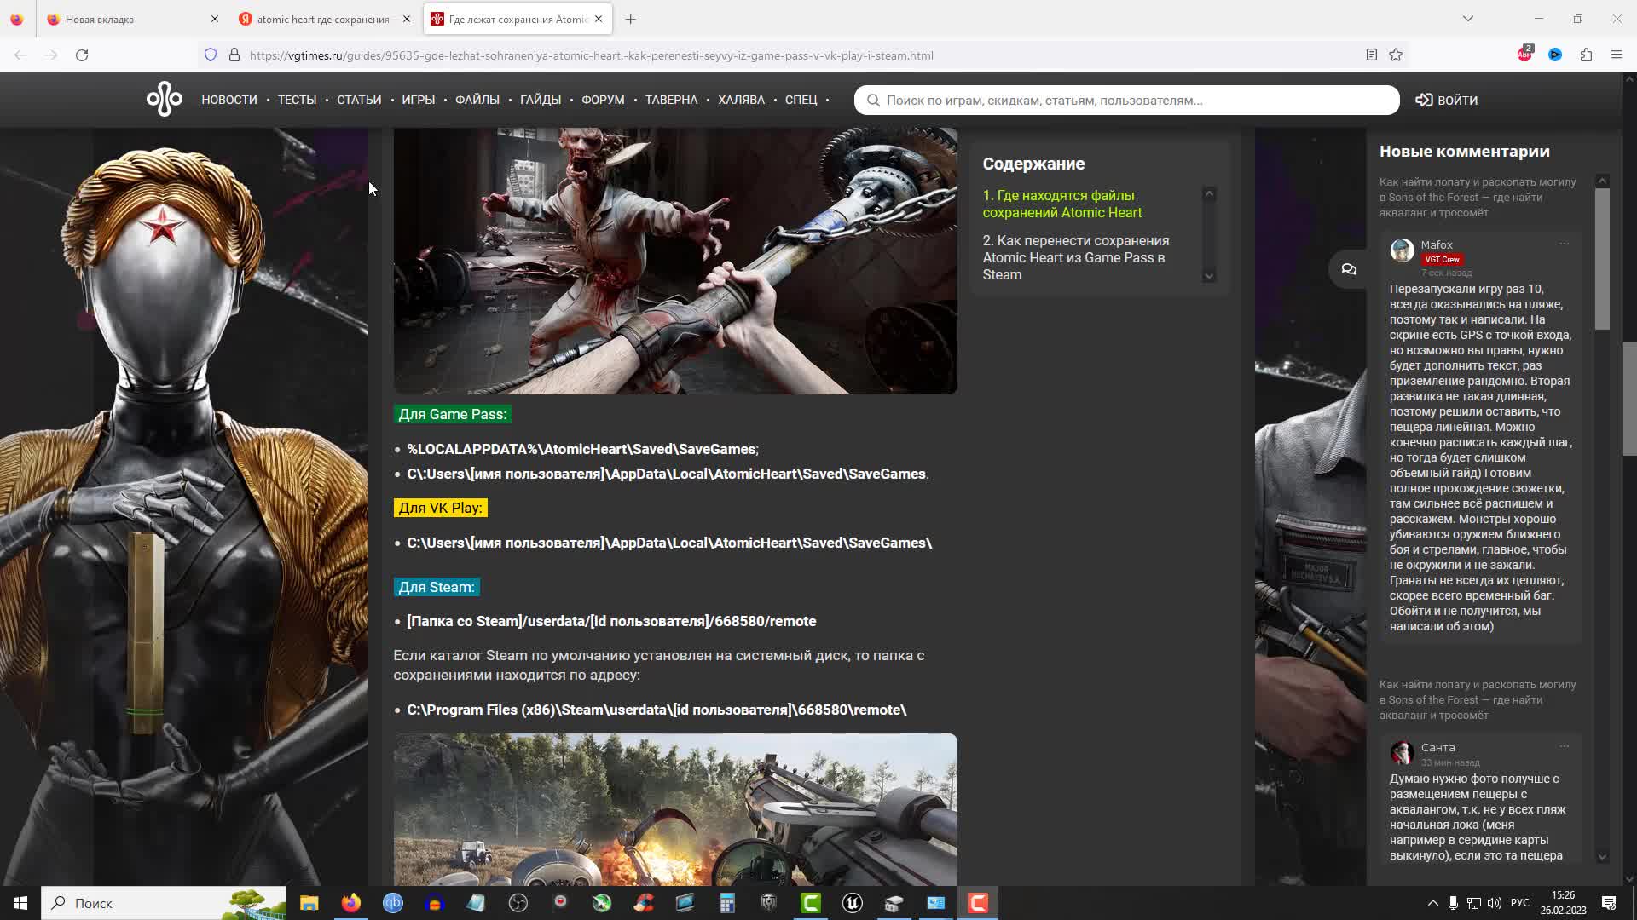Open File Explorer from taskbar

[309, 903]
